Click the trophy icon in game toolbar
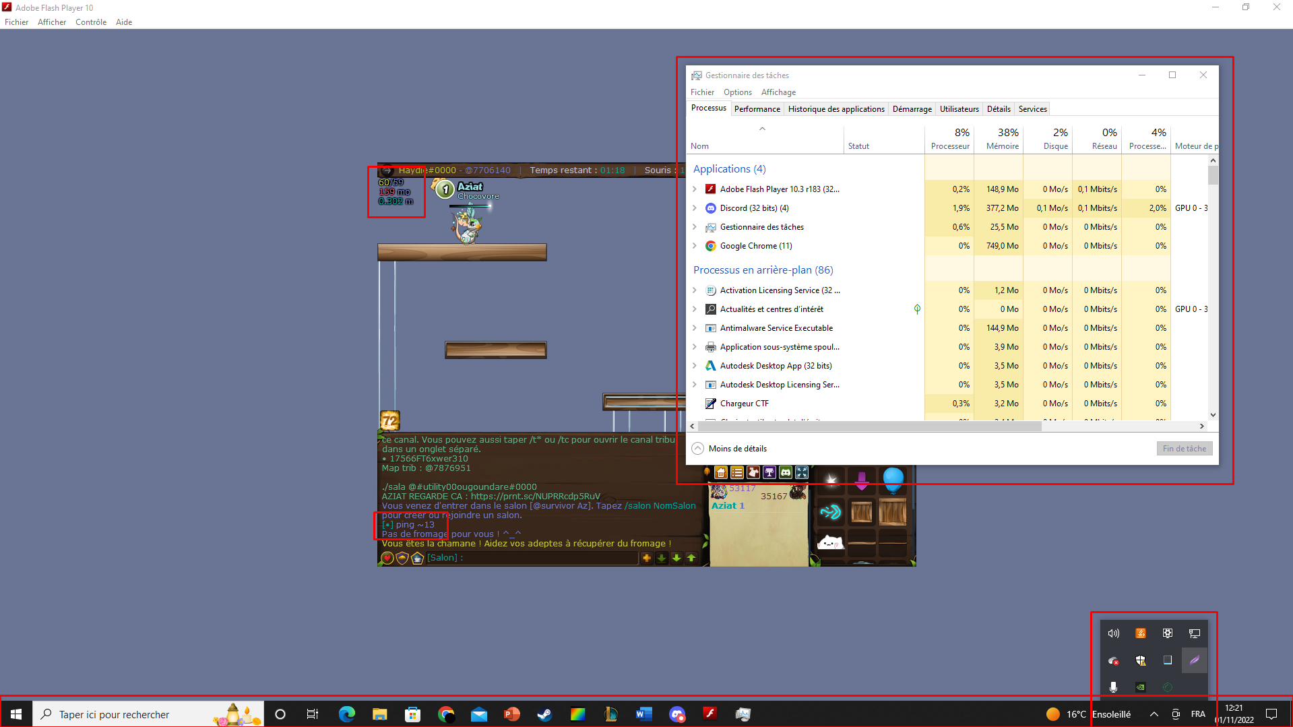1293x727 pixels. 769,473
